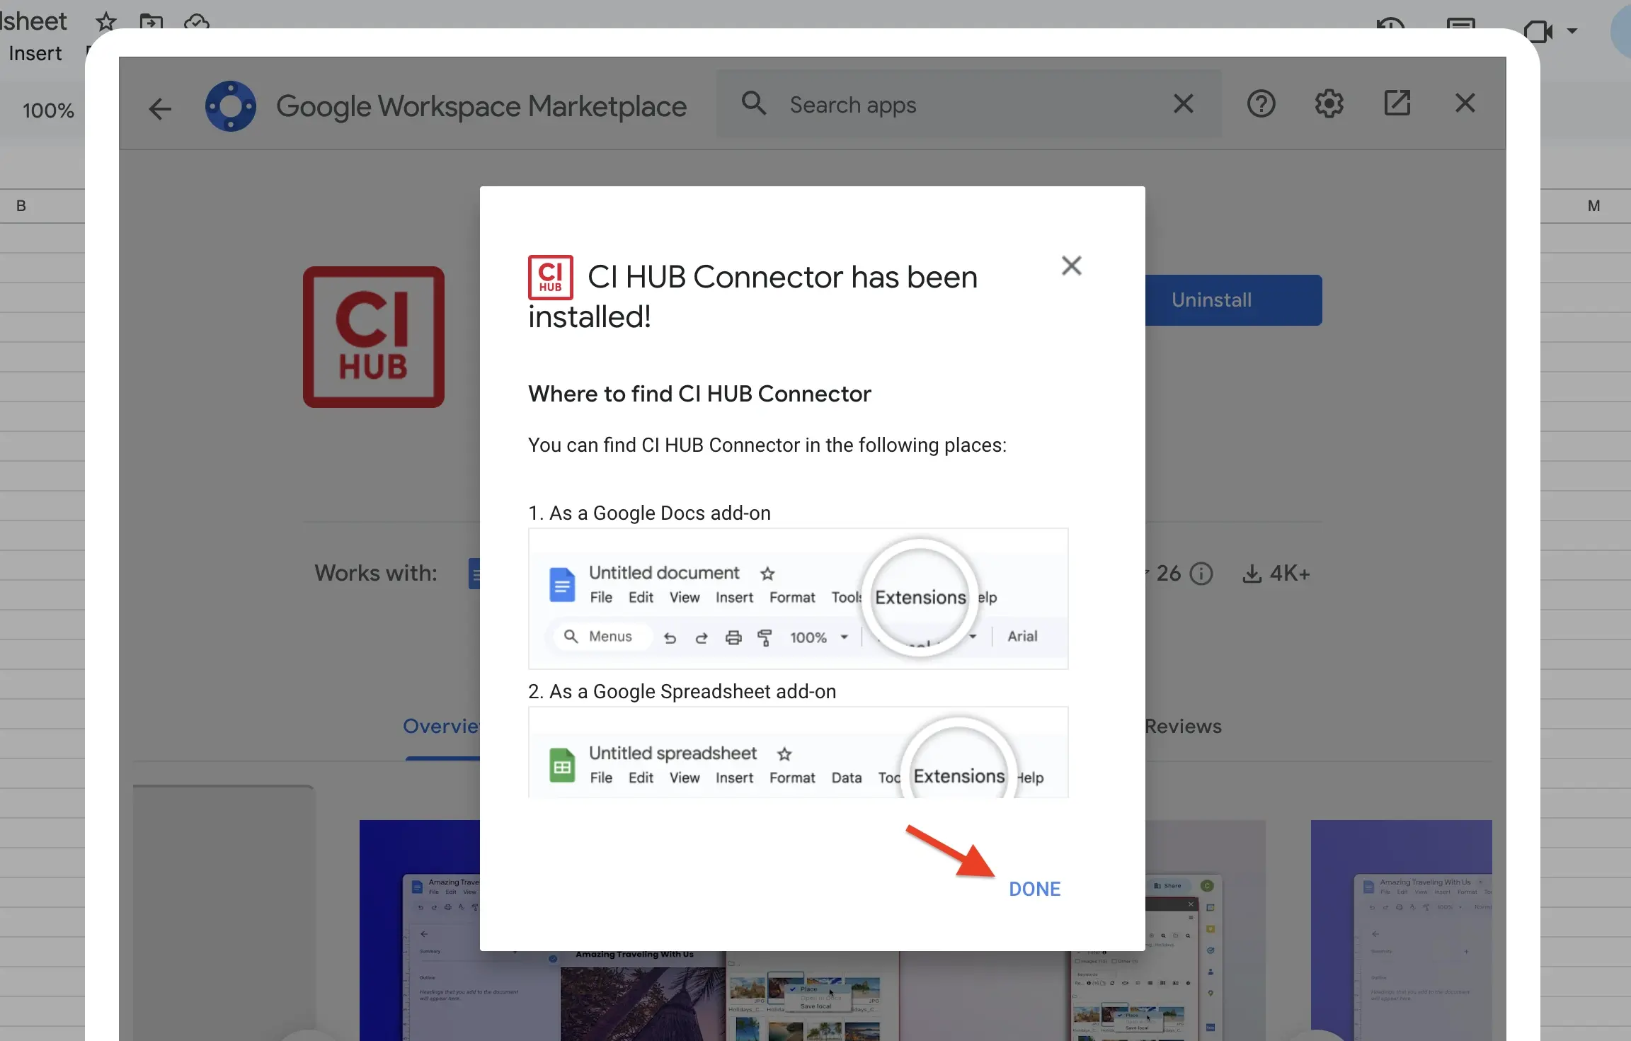
Task: Click the '2. As a Google Spreadsheet add-on' text
Action: tap(682, 691)
